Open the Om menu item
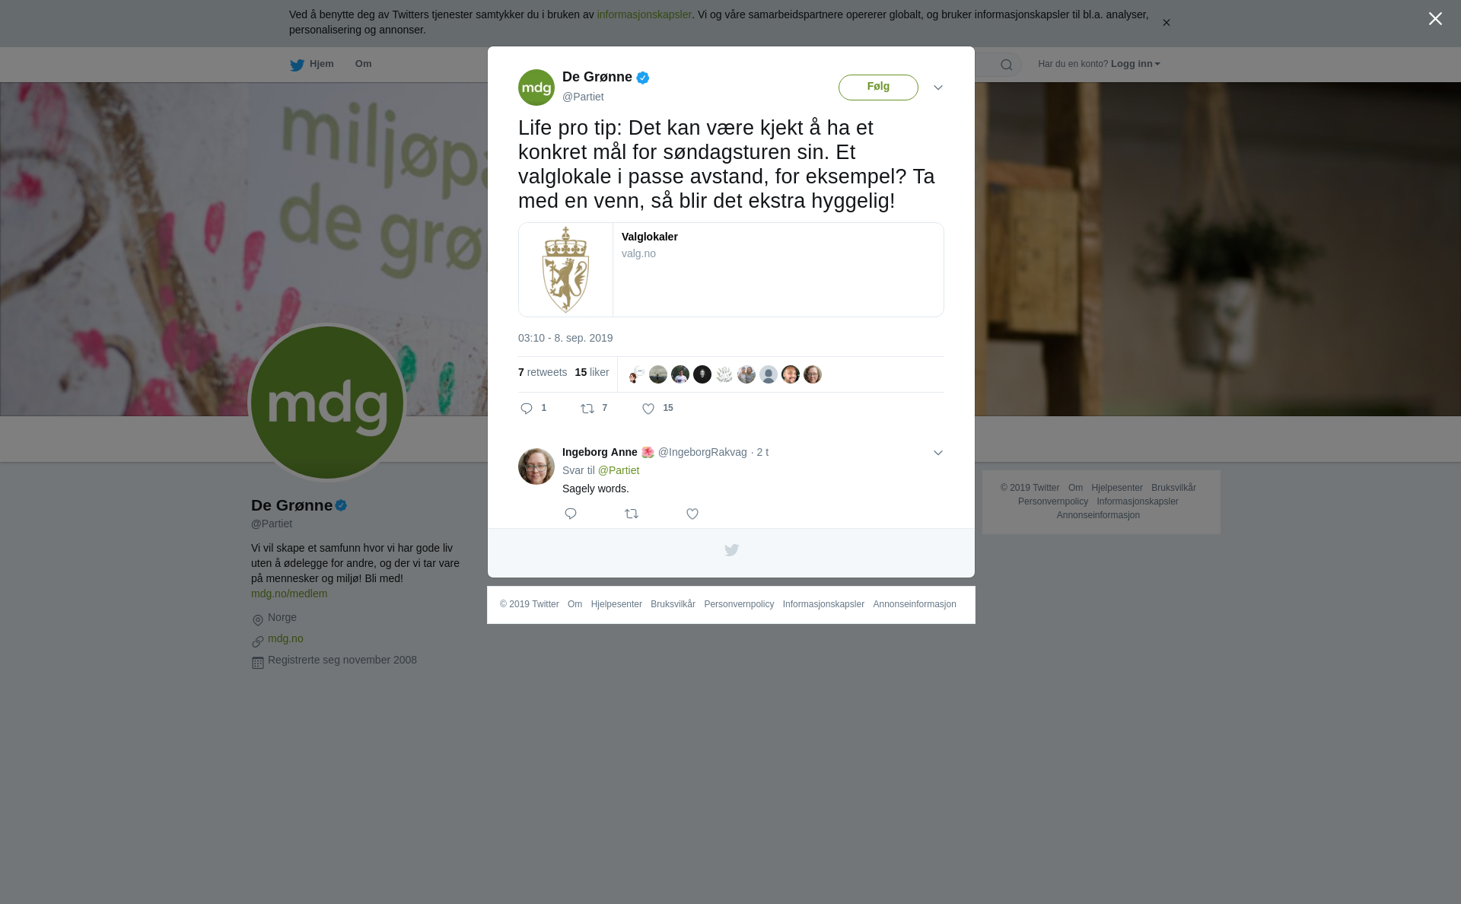This screenshot has height=904, width=1461. tap(364, 64)
